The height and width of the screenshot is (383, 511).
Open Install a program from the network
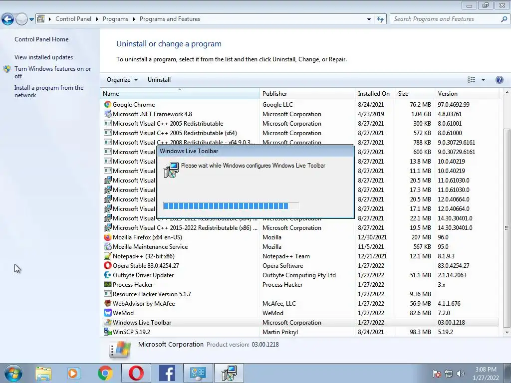[49, 91]
